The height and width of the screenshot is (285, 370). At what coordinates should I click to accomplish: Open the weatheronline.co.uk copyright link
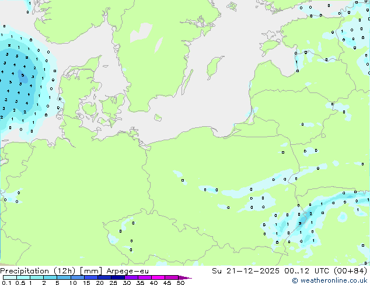(329, 280)
